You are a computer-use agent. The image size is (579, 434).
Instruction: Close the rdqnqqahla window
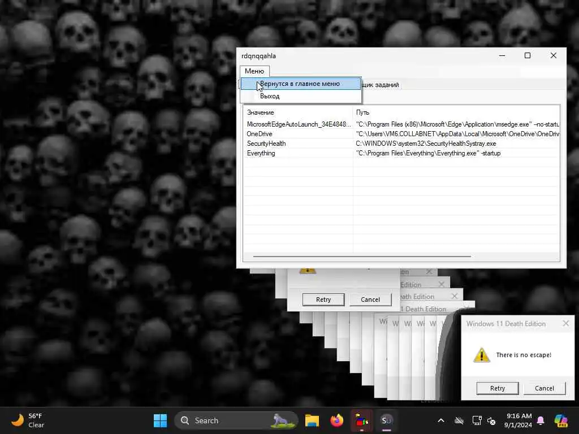tap(553, 56)
